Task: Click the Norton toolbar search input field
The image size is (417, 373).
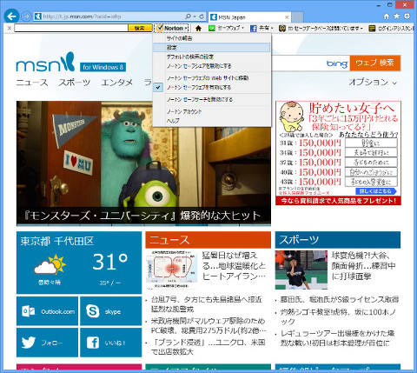Action: click(x=71, y=28)
